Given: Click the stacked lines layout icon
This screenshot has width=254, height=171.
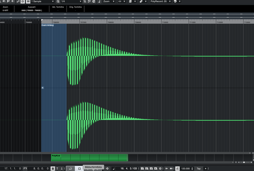Looking at the screenshot, I should pos(130,1).
